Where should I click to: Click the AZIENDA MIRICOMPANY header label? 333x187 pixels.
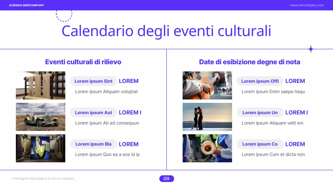tap(27, 5)
